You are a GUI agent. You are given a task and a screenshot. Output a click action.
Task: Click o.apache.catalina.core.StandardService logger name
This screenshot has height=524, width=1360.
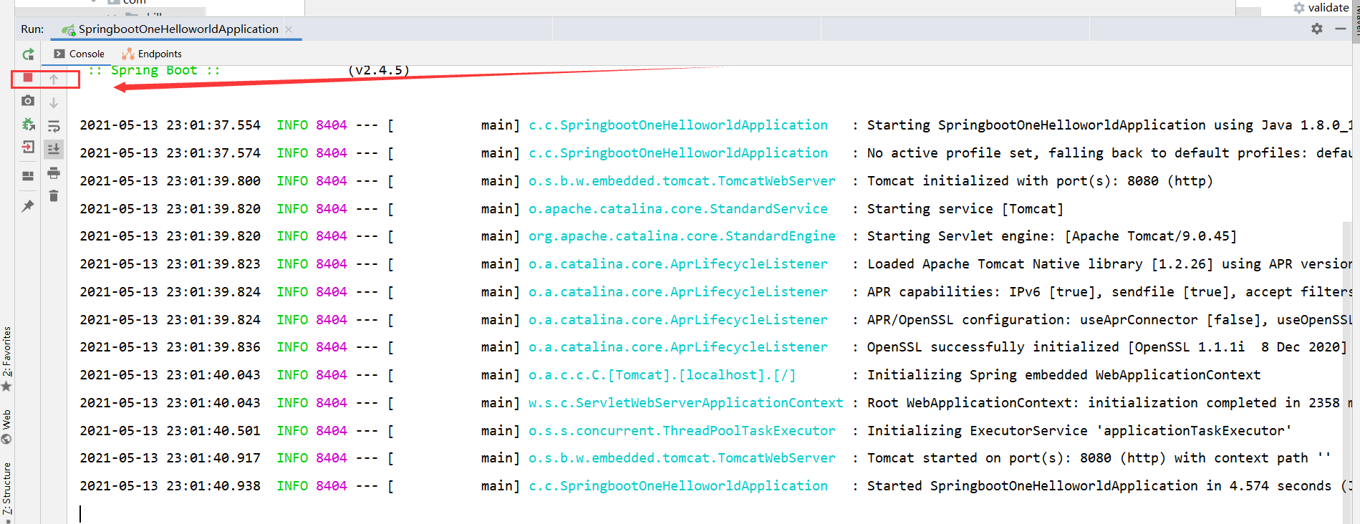coord(677,208)
